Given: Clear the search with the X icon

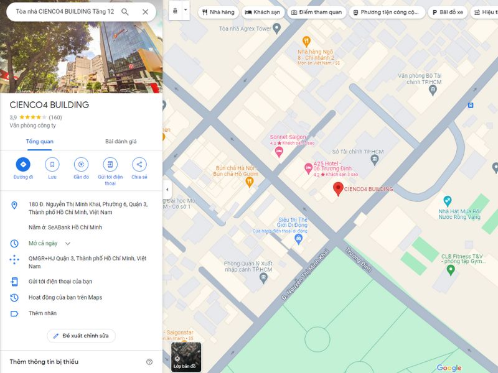Looking at the screenshot, I should click(x=146, y=12).
